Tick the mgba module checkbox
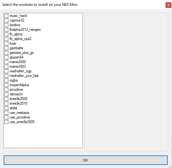The width and height of the screenshot is (172, 168). click(x=6, y=80)
